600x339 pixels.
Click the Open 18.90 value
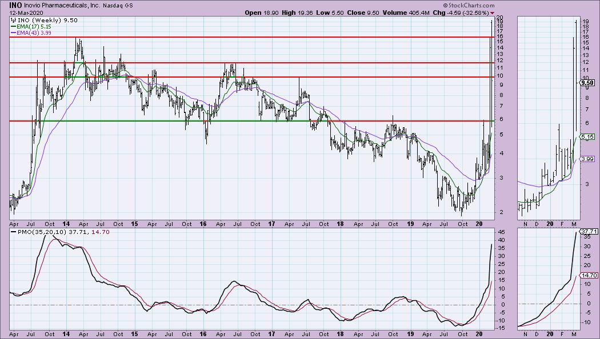pos(262,13)
